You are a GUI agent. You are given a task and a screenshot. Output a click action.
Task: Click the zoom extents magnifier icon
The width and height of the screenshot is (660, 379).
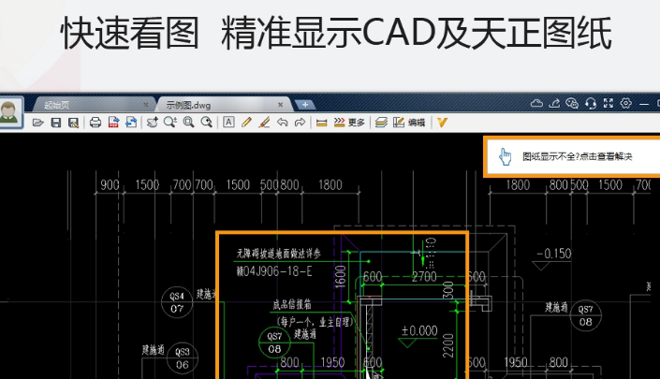(x=206, y=123)
